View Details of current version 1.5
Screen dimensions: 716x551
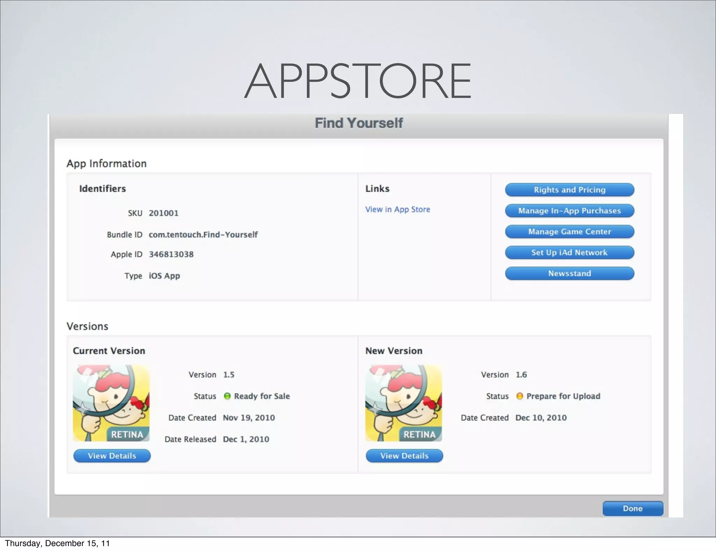pos(112,456)
